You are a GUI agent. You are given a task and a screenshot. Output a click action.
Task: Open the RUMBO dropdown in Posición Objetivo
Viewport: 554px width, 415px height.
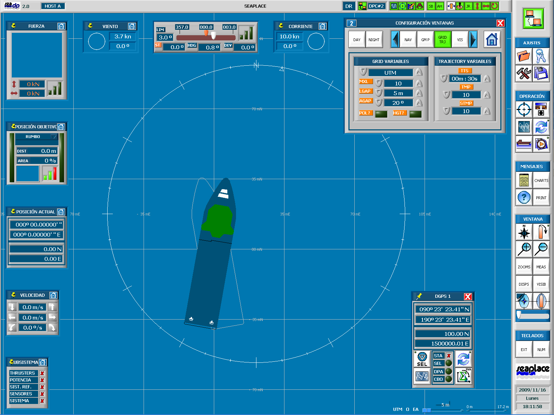(54, 137)
